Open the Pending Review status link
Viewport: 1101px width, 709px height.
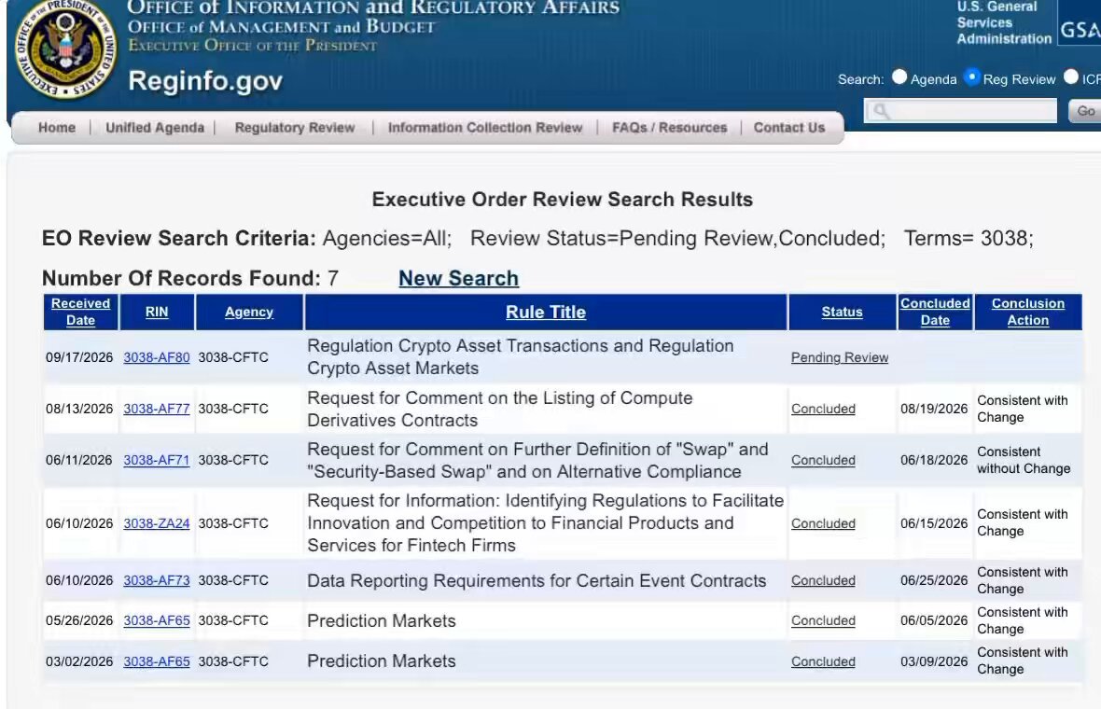[840, 357]
